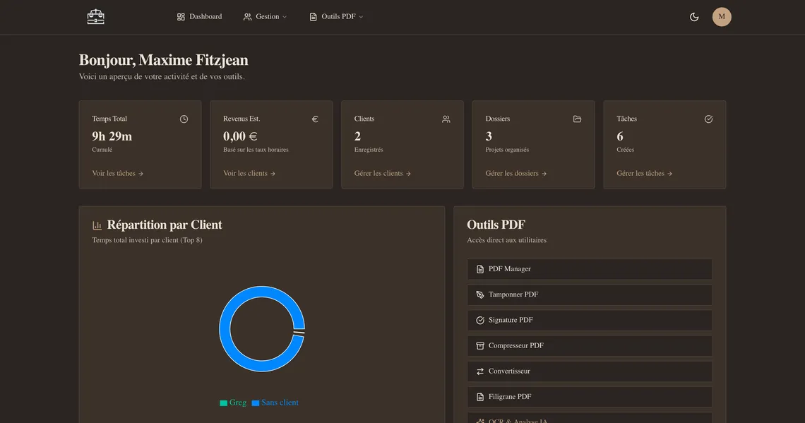Viewport: 805px width, 423px height.
Task: Click the Voir les tâches link
Action: 116,172
